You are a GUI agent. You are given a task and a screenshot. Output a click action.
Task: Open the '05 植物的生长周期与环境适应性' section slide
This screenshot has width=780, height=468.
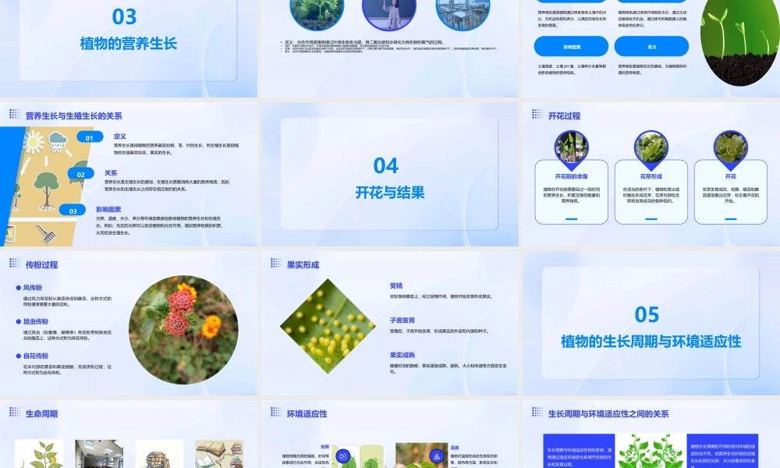(651, 323)
